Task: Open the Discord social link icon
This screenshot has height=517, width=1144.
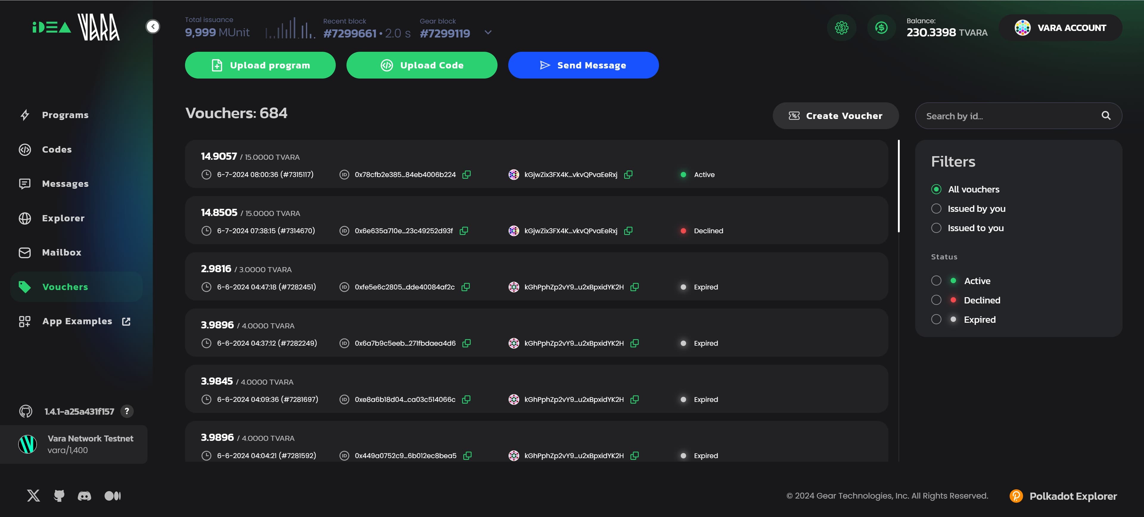Action: [x=84, y=496]
